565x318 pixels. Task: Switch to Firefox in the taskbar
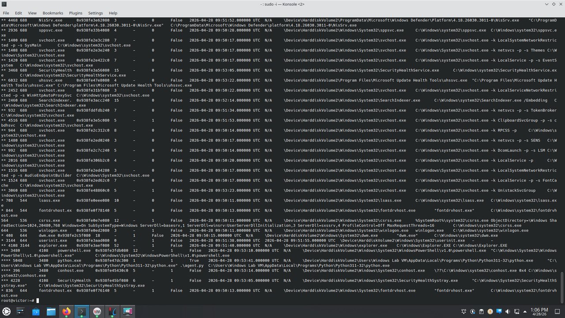(66, 312)
